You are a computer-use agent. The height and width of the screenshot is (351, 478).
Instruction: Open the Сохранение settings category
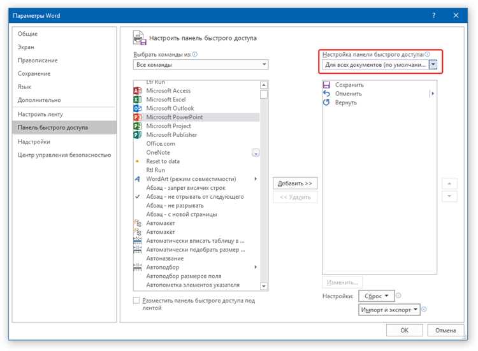(x=64, y=73)
